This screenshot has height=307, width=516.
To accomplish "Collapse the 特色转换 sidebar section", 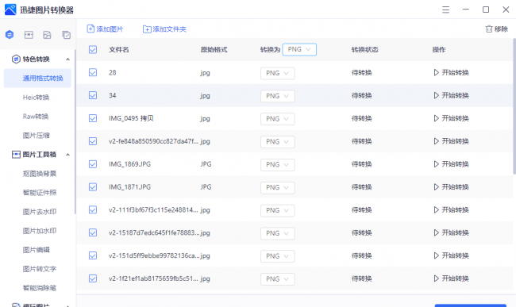I will [67, 59].
